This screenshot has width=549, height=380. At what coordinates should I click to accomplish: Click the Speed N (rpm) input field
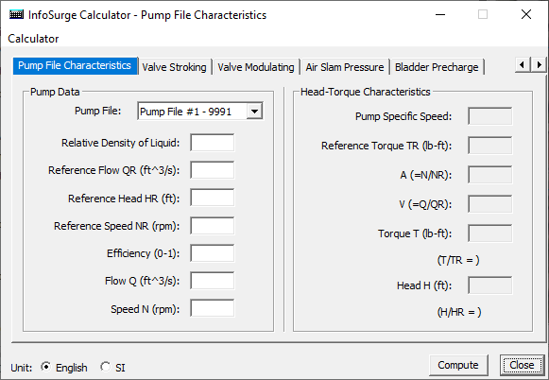(213, 308)
